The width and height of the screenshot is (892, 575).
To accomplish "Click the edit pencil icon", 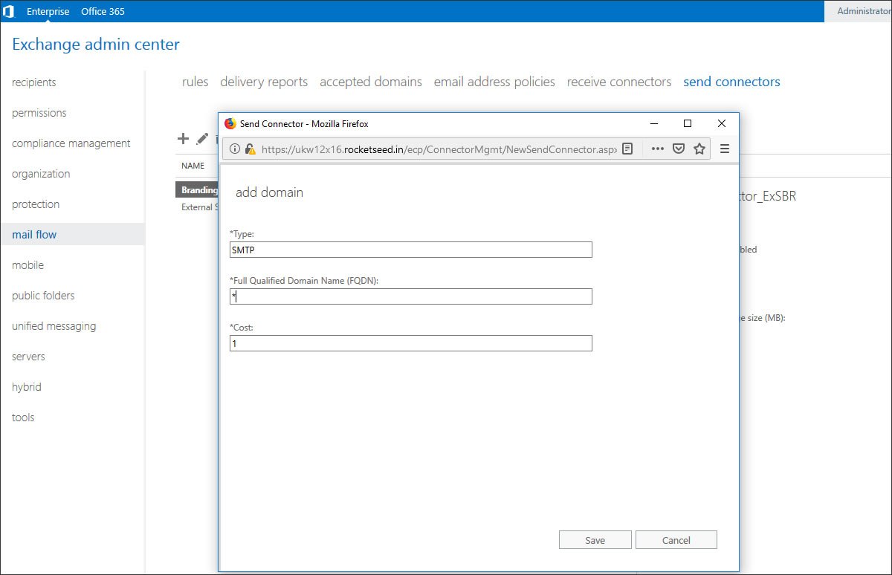I will point(202,139).
